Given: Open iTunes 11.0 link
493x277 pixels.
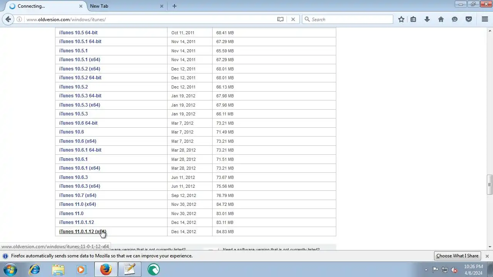Looking at the screenshot, I should pyautogui.click(x=71, y=214).
